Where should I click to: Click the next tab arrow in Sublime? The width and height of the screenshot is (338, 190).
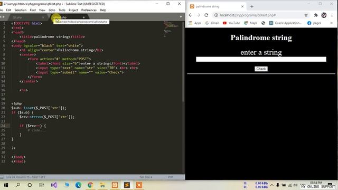4,17
